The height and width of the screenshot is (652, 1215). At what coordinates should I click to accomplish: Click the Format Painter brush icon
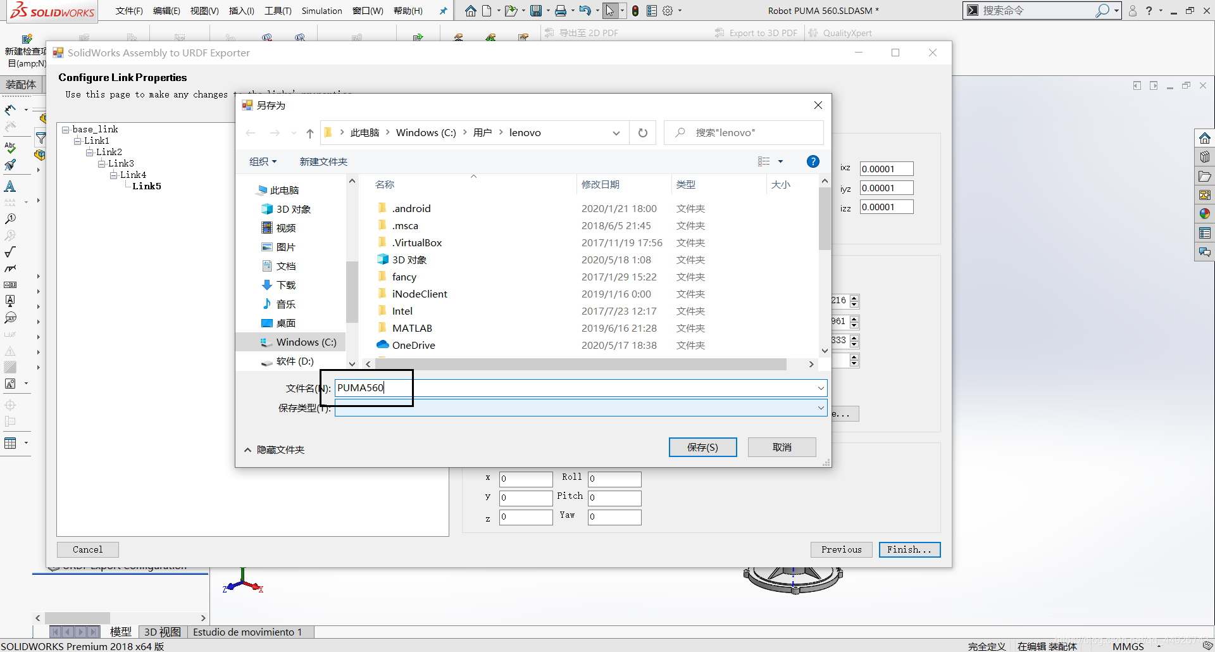point(10,165)
